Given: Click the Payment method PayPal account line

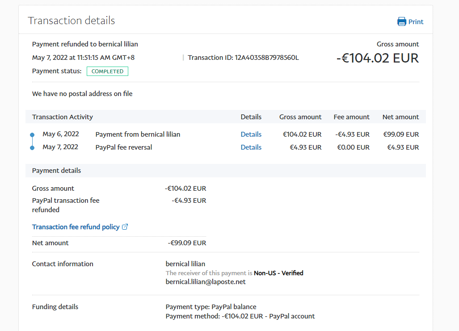Looking at the screenshot, I should coord(240,316).
